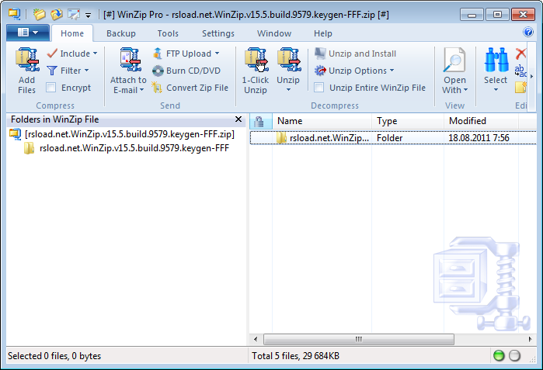This screenshot has width=543, height=370.
Task: Open the Settings tab
Action: 218,33
